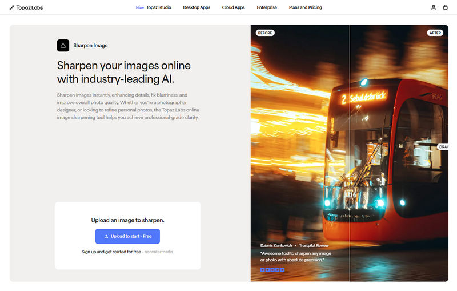Click the before/after vertical divider line
The image size is (457, 291).
tap(350, 172)
